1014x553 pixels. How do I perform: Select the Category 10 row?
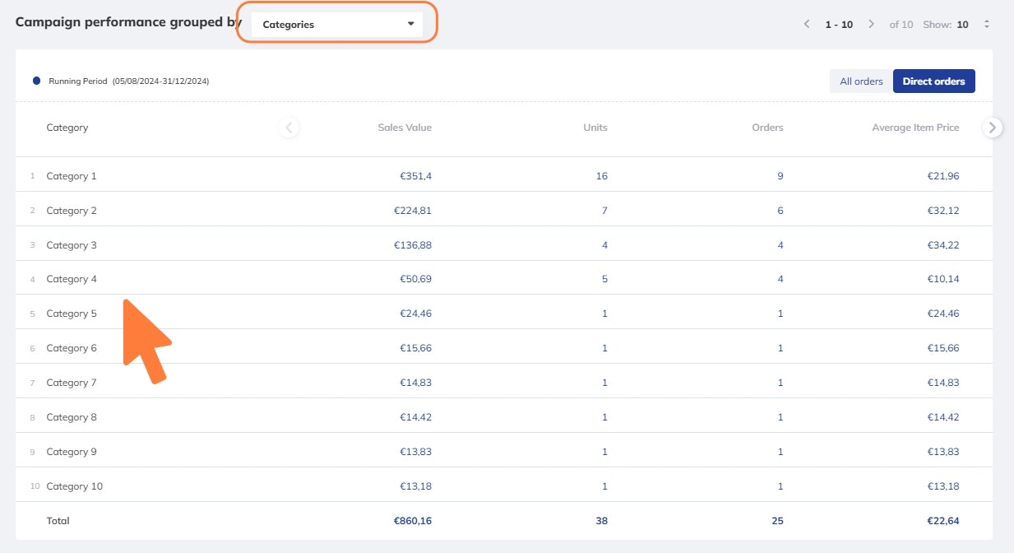(x=75, y=486)
